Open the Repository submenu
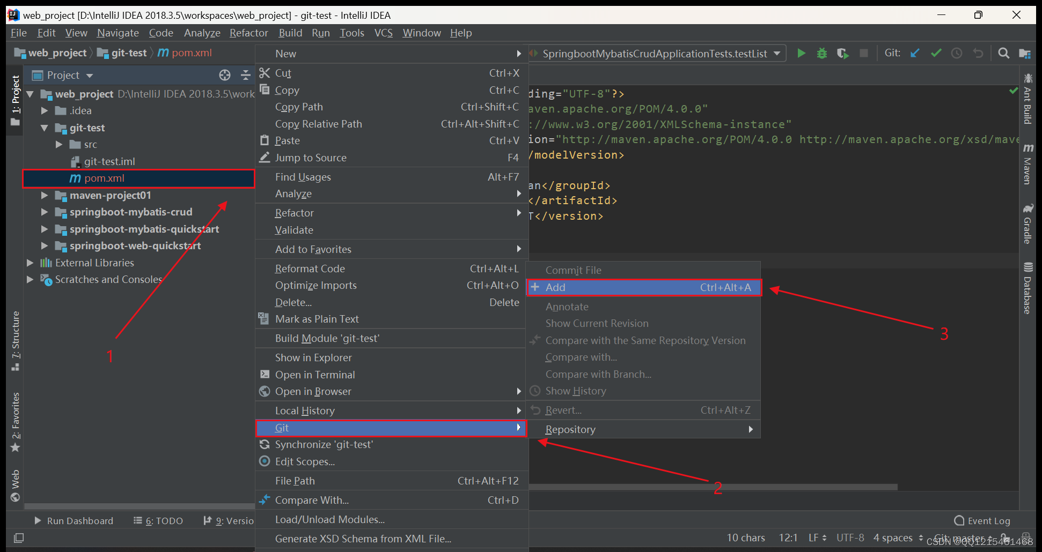 click(x=644, y=429)
